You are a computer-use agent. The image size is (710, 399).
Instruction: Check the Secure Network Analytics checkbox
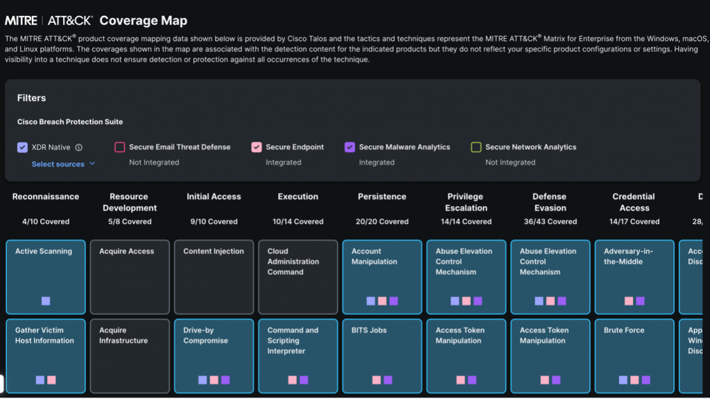[476, 147]
